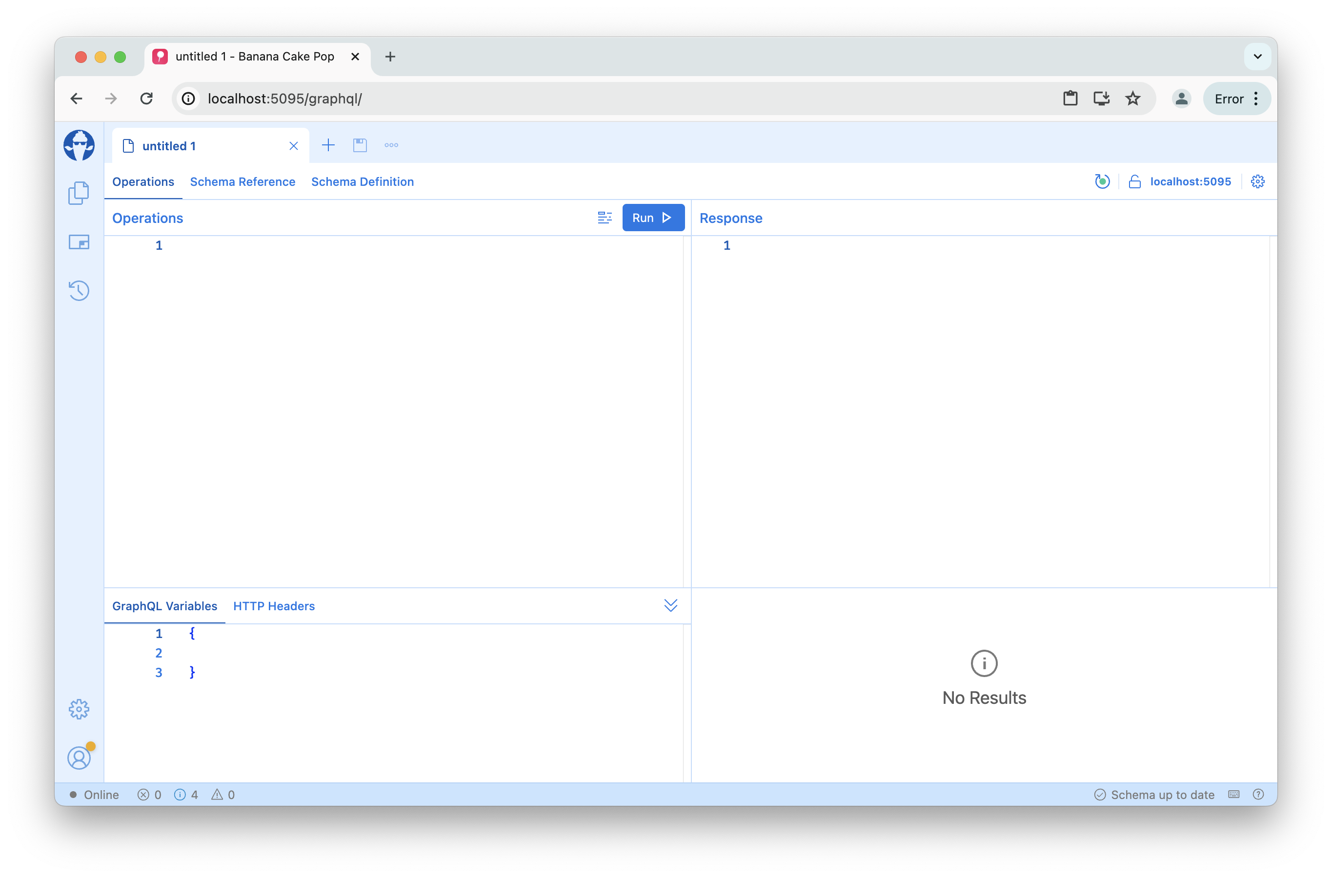Switch to Schema Definition tab
The height and width of the screenshot is (878, 1332).
363,181
